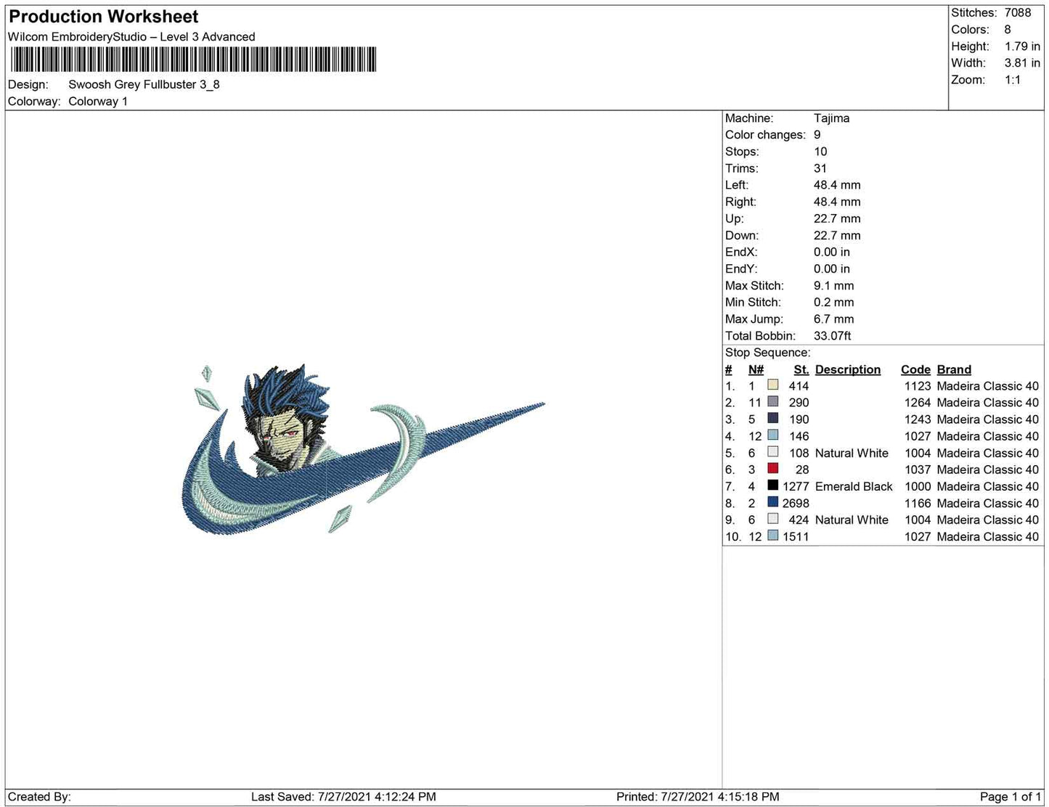Select the Created By footer label
The image size is (1049, 807).
point(39,797)
